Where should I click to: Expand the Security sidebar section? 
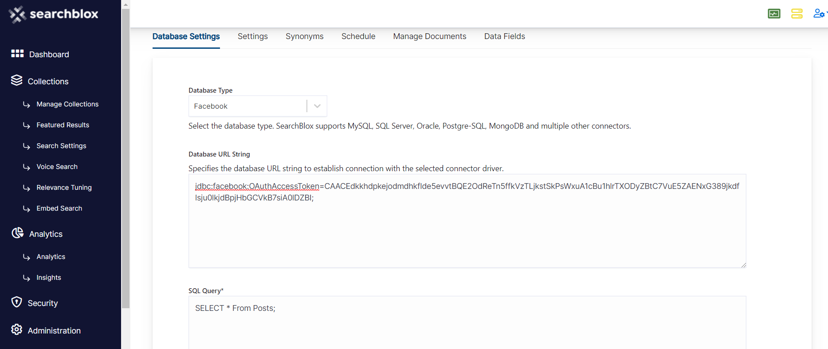click(x=43, y=303)
